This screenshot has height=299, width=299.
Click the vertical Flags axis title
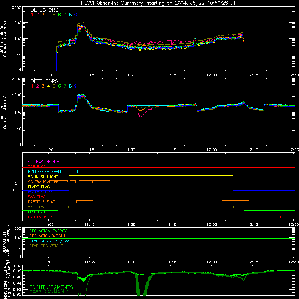[x=15, y=187]
